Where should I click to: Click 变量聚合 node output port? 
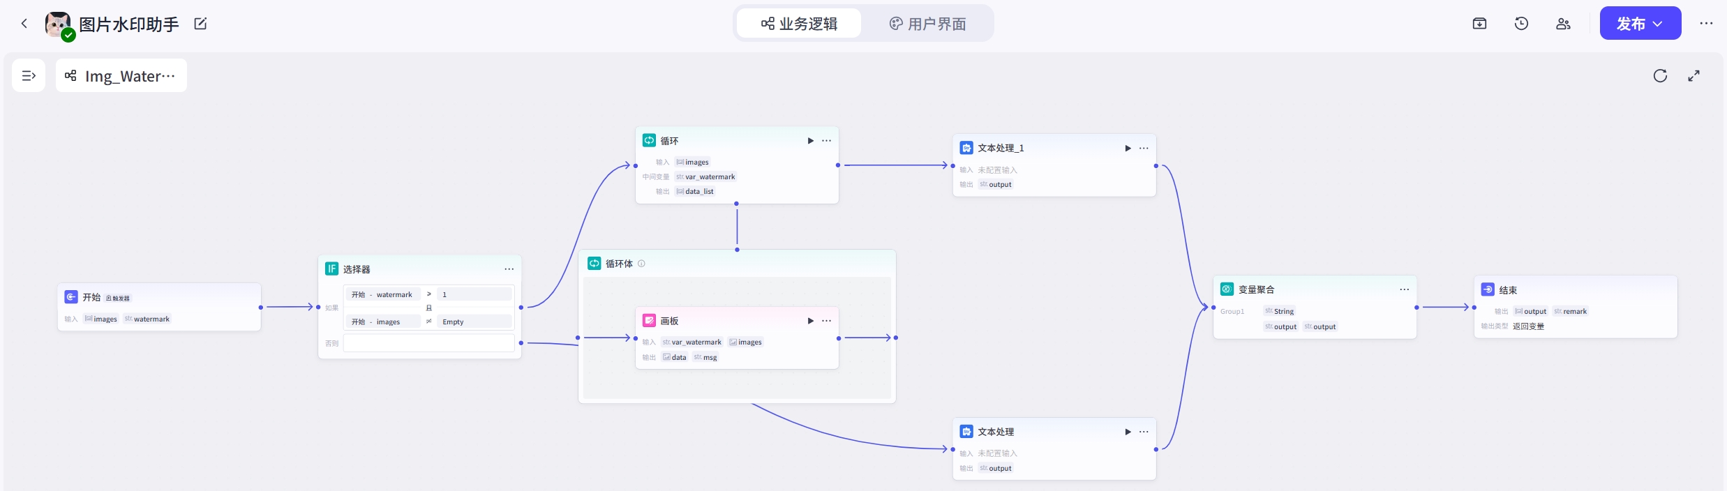[1416, 307]
